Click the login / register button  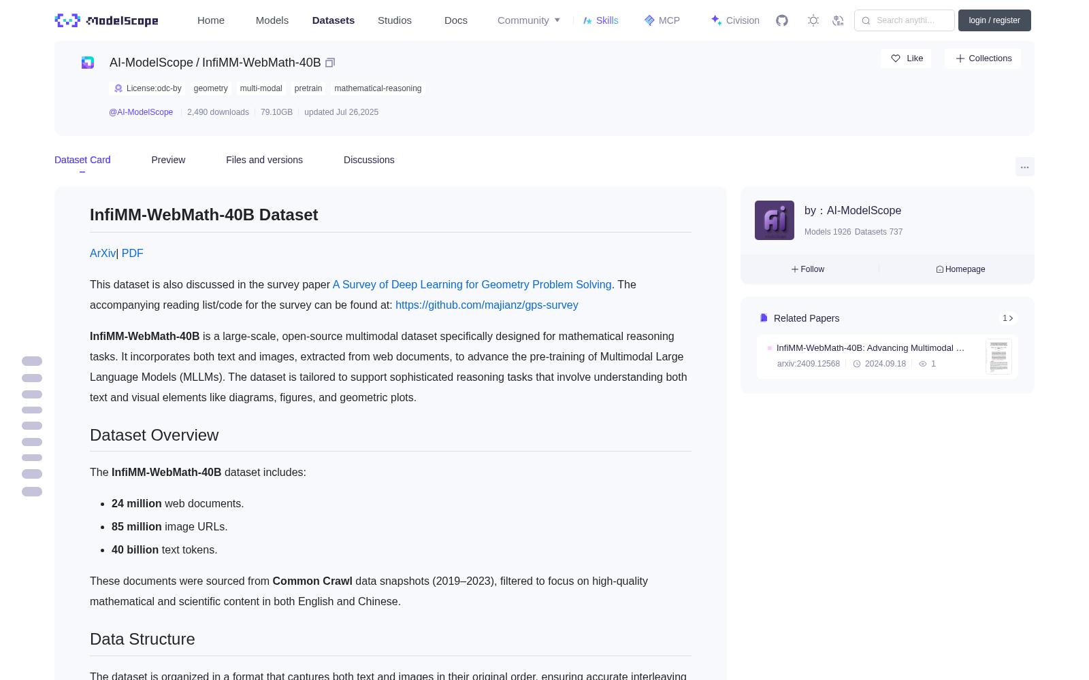point(994,20)
